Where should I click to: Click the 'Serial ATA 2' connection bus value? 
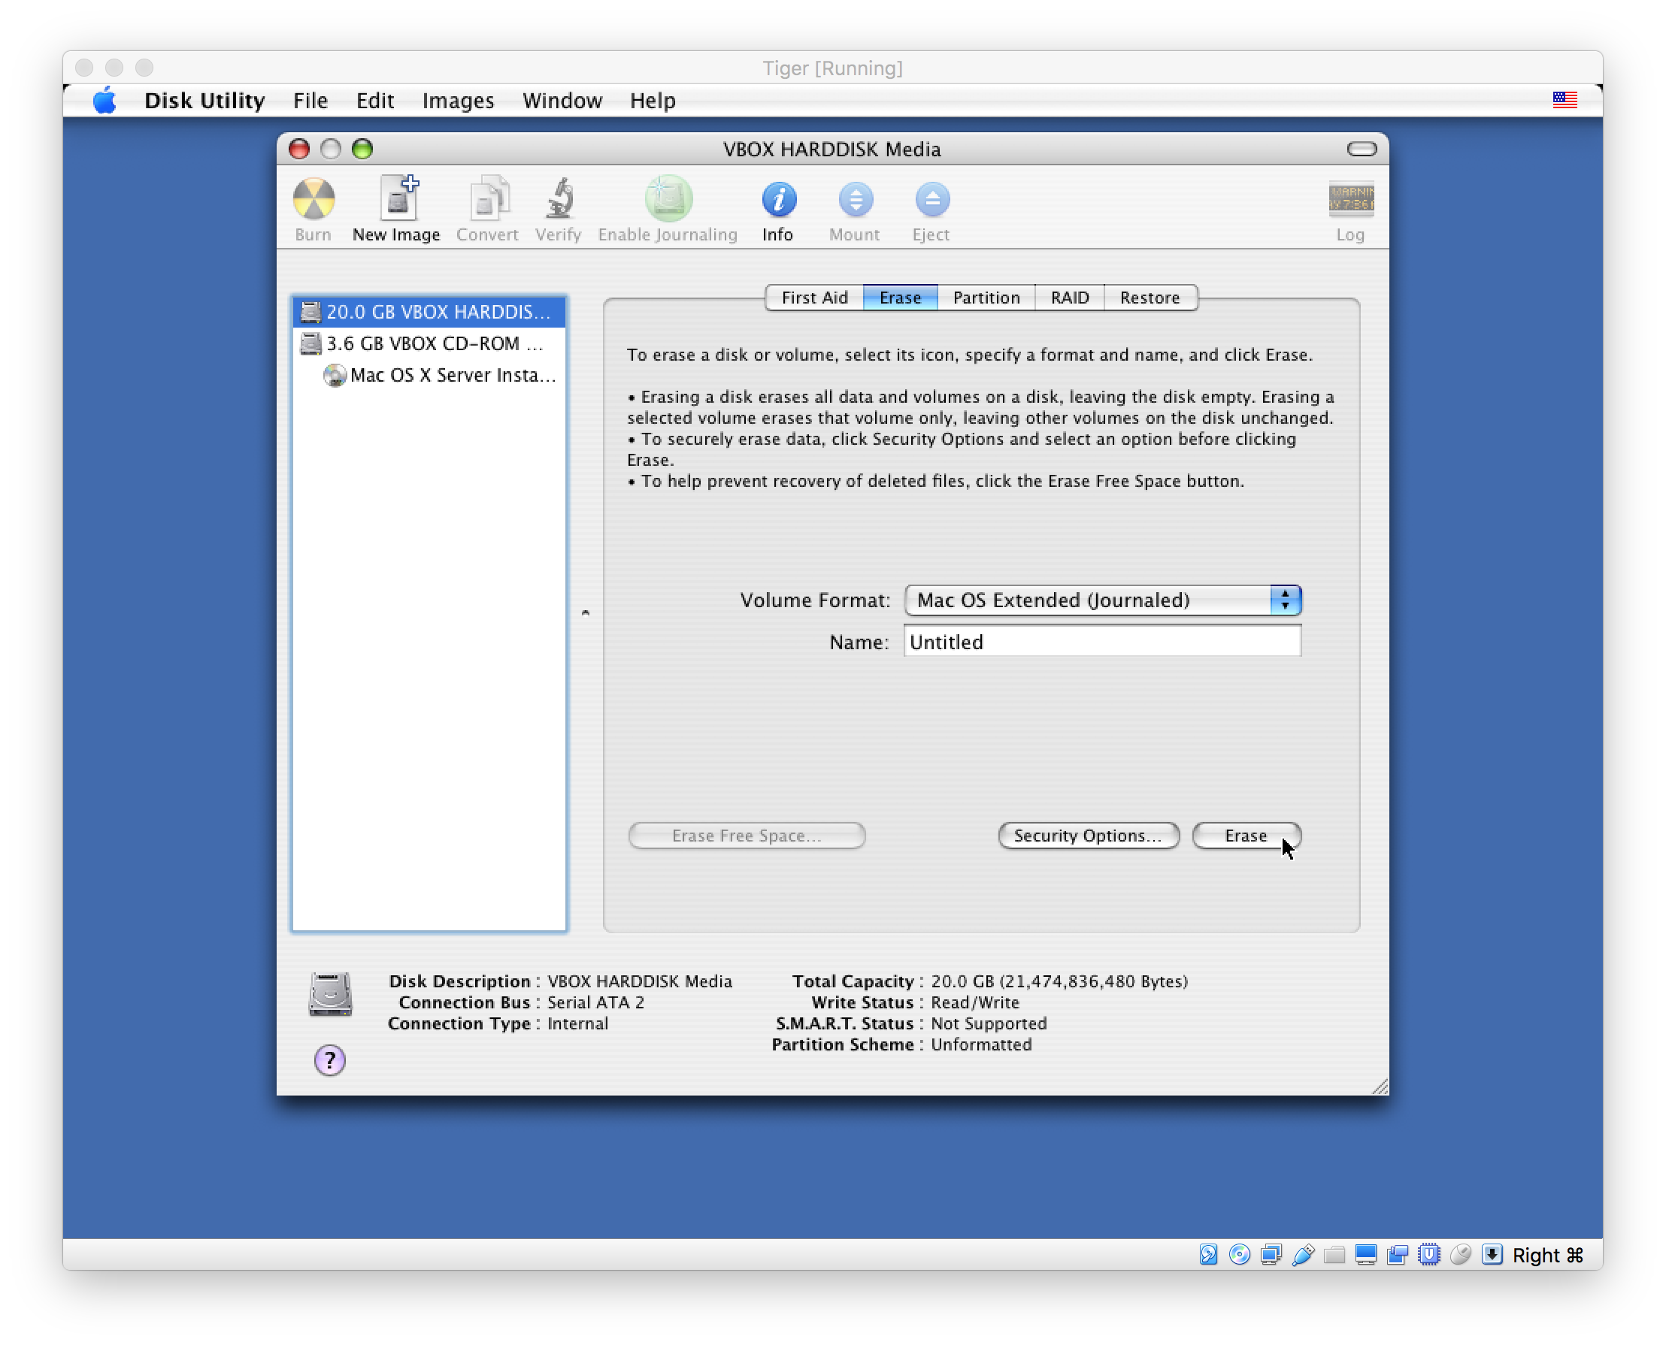[595, 1002]
